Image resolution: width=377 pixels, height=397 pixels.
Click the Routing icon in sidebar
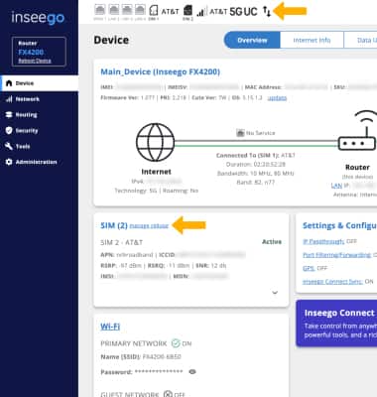point(9,115)
